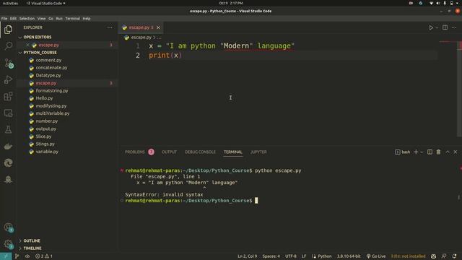Close the bottom panel
This screenshot has width=462, height=260.
(456, 152)
